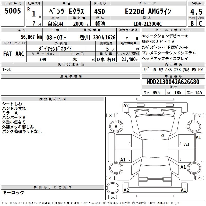Click A2 mark on front bumper
Image resolution: width=206 pixels, height=206 pixels.
coord(126,106)
